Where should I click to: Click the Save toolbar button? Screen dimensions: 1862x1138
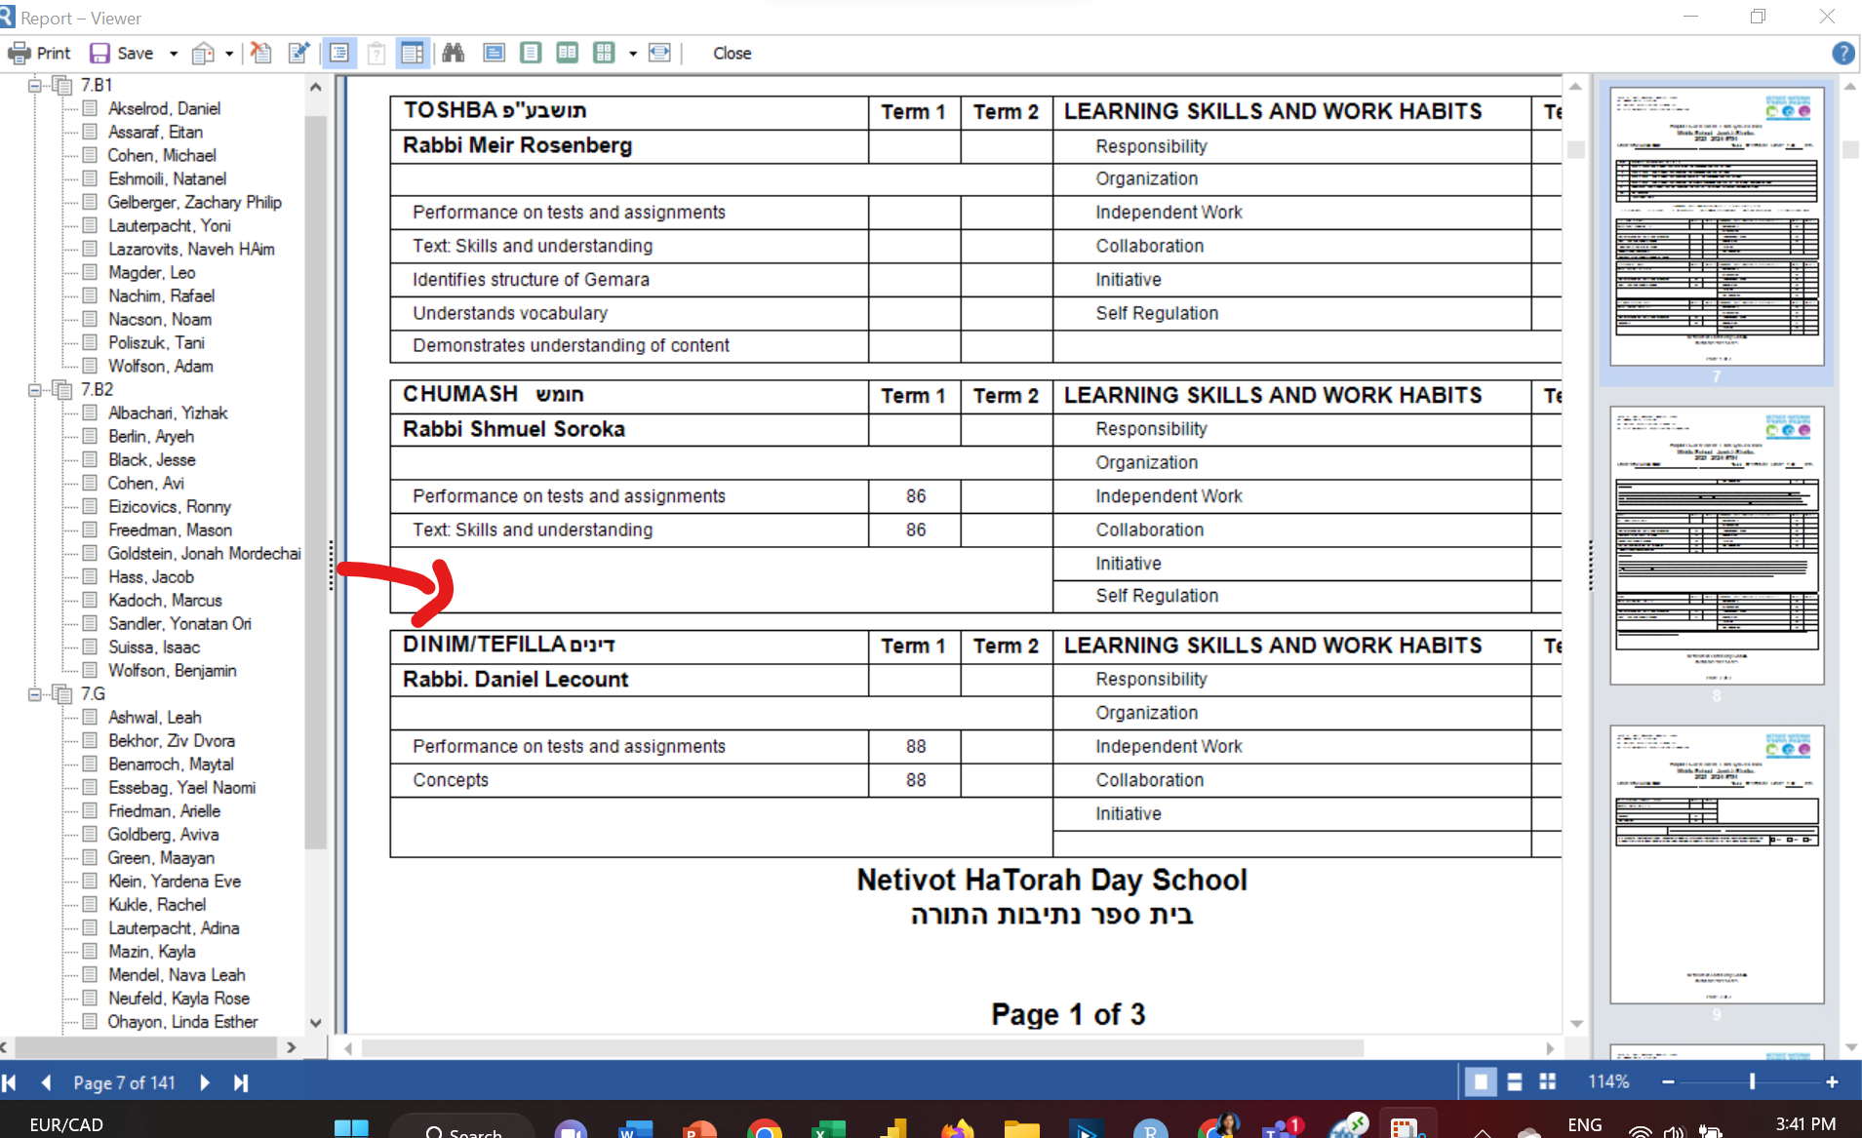[121, 53]
